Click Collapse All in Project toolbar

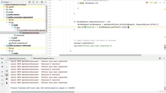click(x=37, y=2)
